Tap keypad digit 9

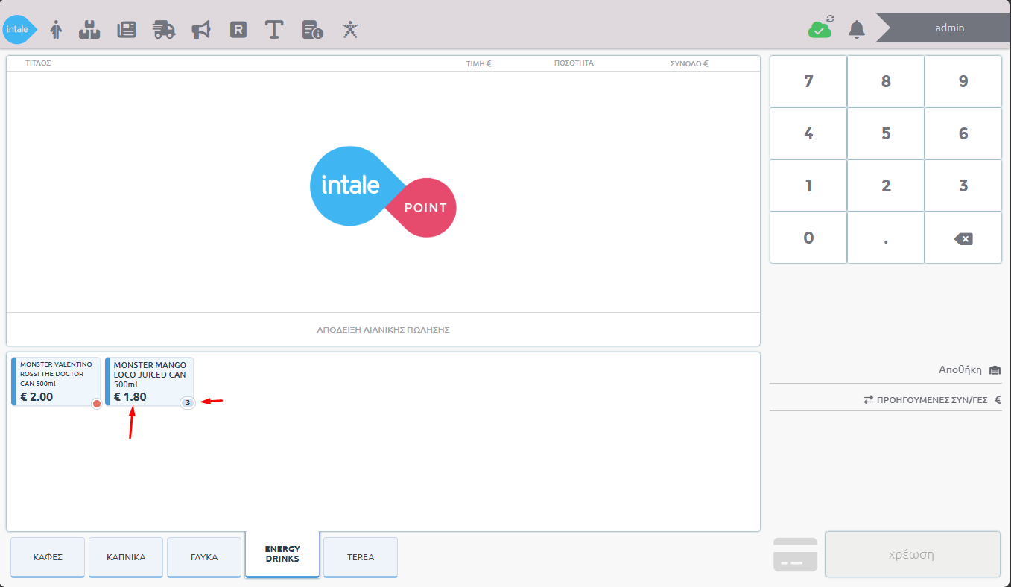(x=963, y=81)
